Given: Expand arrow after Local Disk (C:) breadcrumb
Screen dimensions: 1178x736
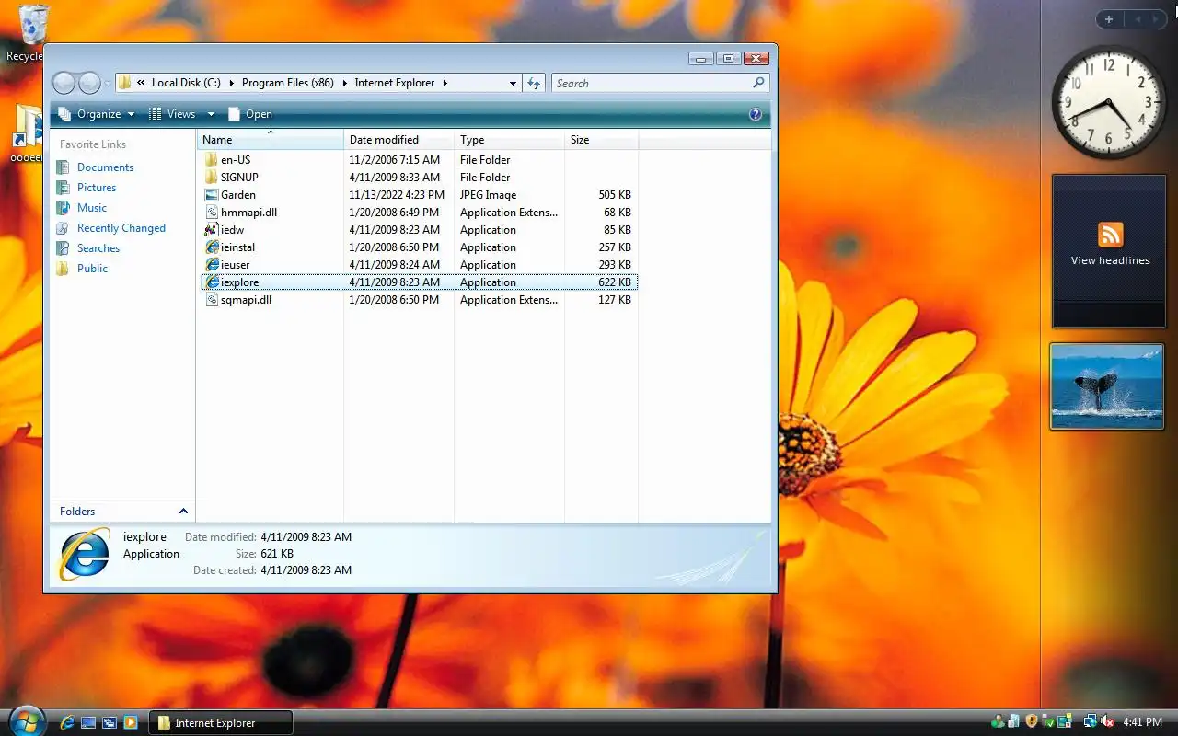Looking at the screenshot, I should tap(231, 83).
